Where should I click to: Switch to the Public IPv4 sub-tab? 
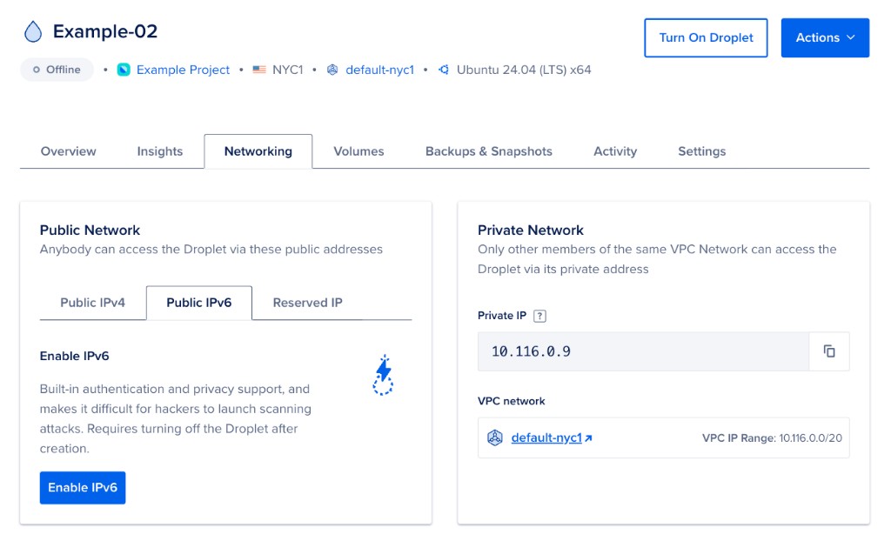pyautogui.click(x=92, y=303)
